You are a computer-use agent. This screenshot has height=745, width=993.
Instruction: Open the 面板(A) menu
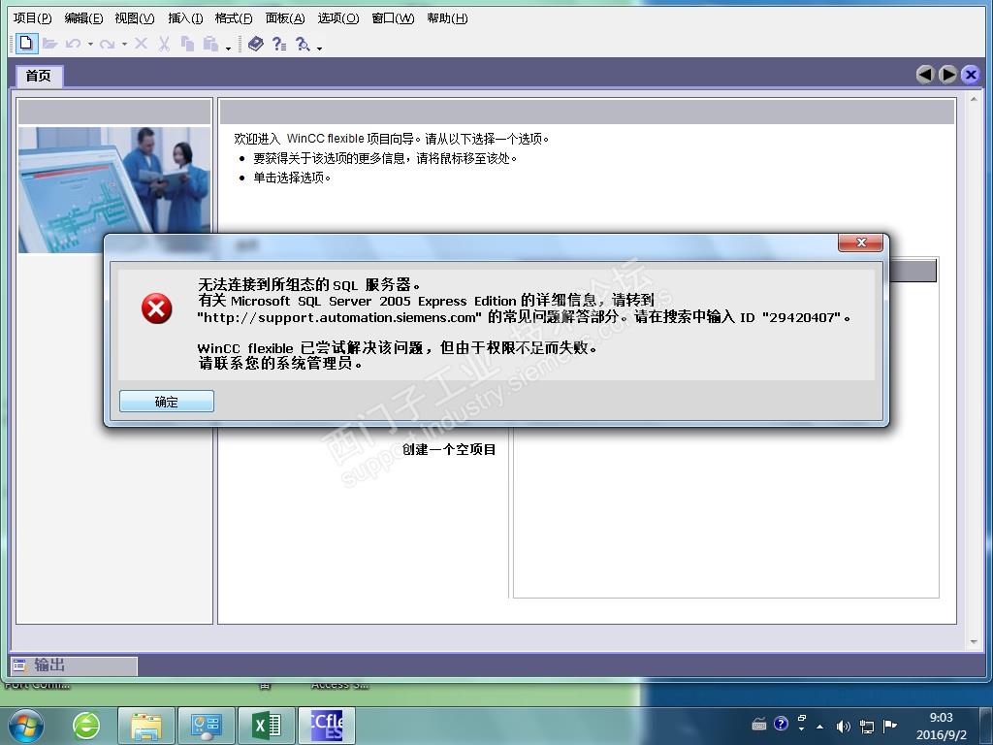coord(285,18)
